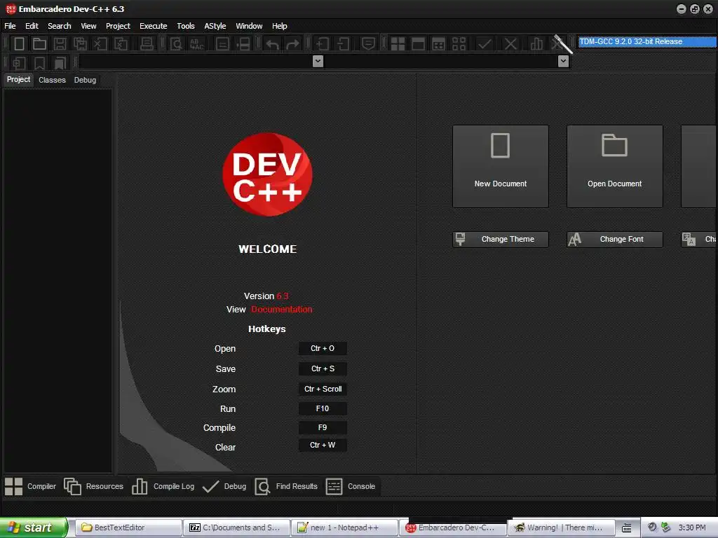The image size is (718, 538).
Task: Open the red Documentation link
Action: 282,309
